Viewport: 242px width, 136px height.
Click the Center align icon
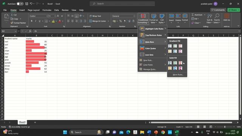(72, 21)
